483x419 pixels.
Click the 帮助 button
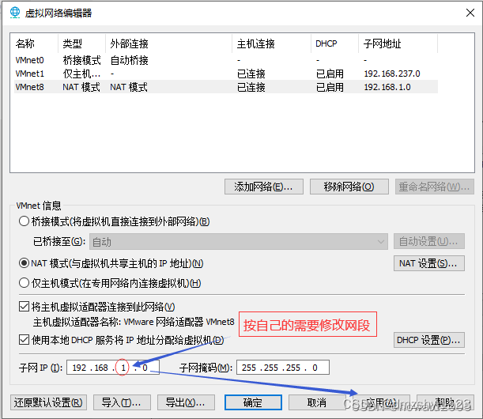point(445,402)
